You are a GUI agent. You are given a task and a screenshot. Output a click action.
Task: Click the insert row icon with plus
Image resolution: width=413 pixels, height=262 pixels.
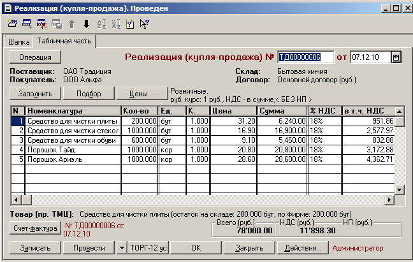(27, 24)
